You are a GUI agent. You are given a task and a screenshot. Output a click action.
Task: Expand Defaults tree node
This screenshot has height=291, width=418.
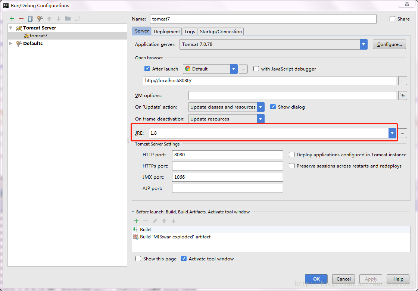(x=11, y=43)
